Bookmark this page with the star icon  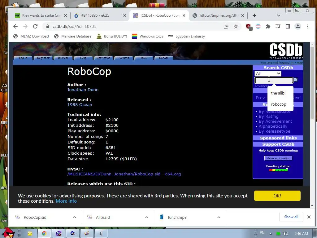click(x=236, y=26)
